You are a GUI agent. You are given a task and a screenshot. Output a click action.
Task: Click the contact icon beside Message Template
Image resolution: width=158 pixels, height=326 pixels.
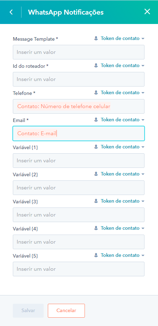96,38
